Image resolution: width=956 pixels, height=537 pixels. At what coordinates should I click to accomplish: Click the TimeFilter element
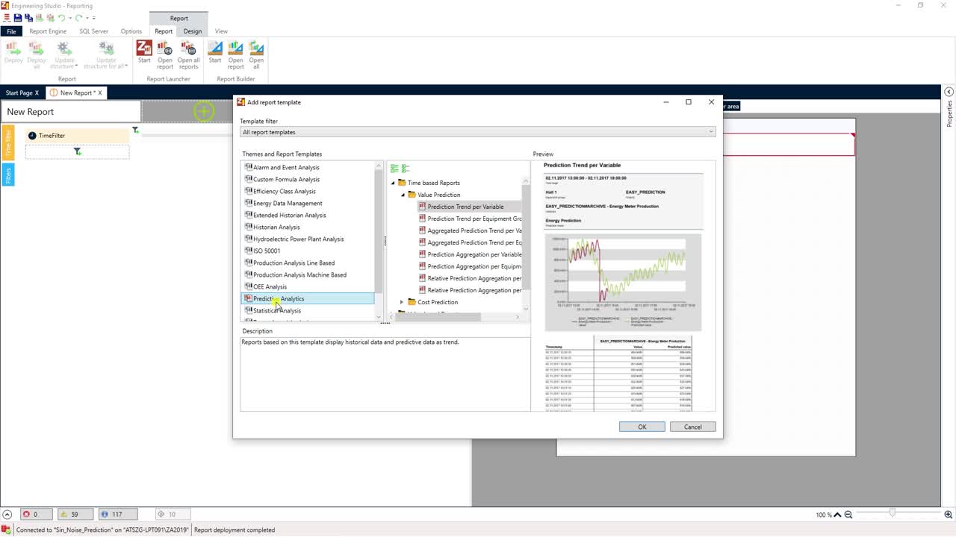pyautogui.click(x=77, y=136)
